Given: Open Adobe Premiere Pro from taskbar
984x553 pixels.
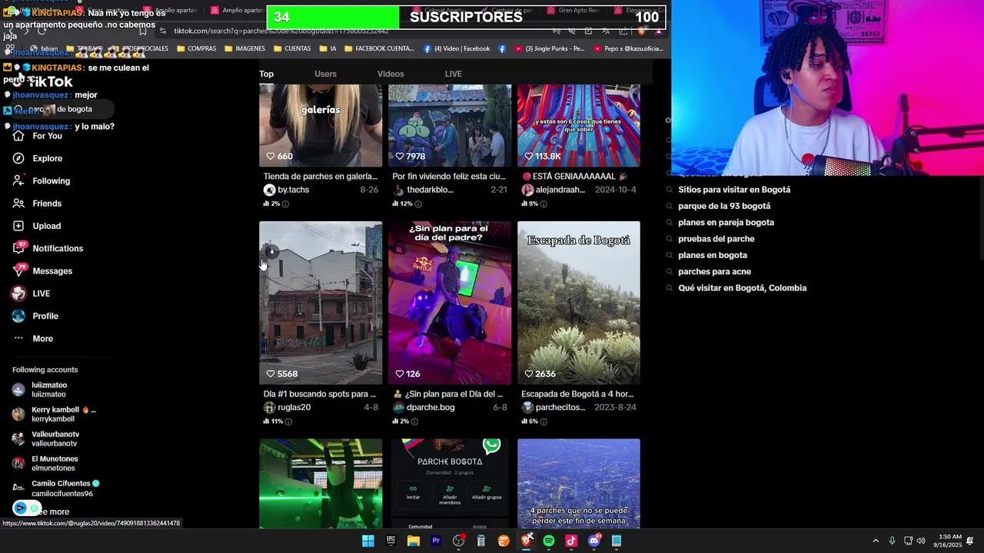Looking at the screenshot, I should coord(436,541).
